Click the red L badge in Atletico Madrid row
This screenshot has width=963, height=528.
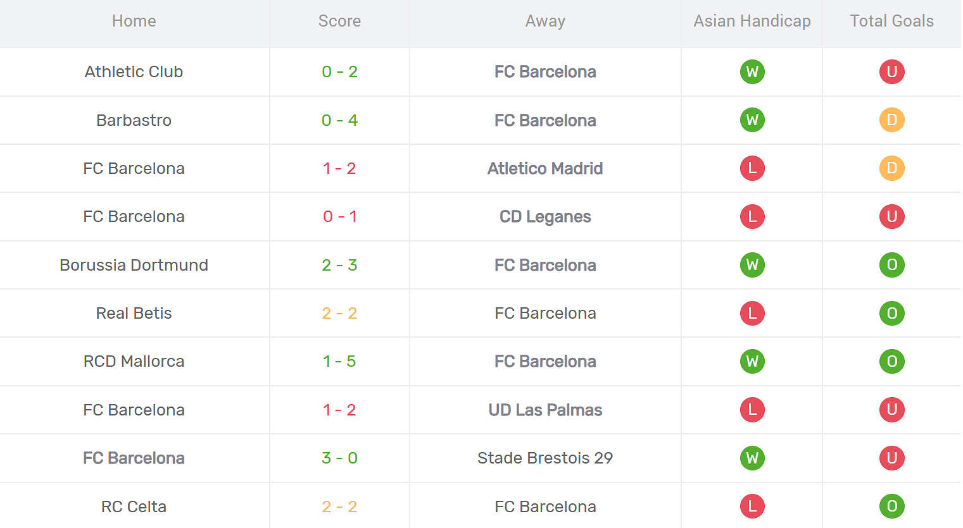[752, 168]
